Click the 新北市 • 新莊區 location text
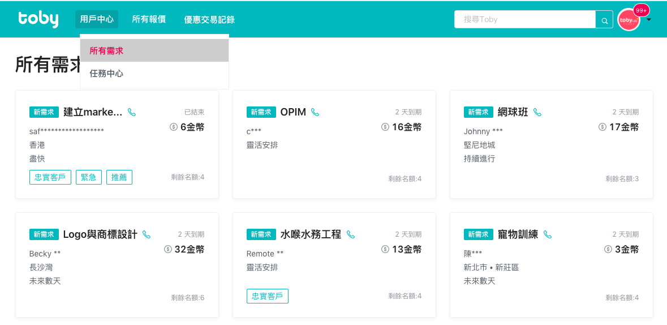The height and width of the screenshot is (325, 667). (x=491, y=267)
